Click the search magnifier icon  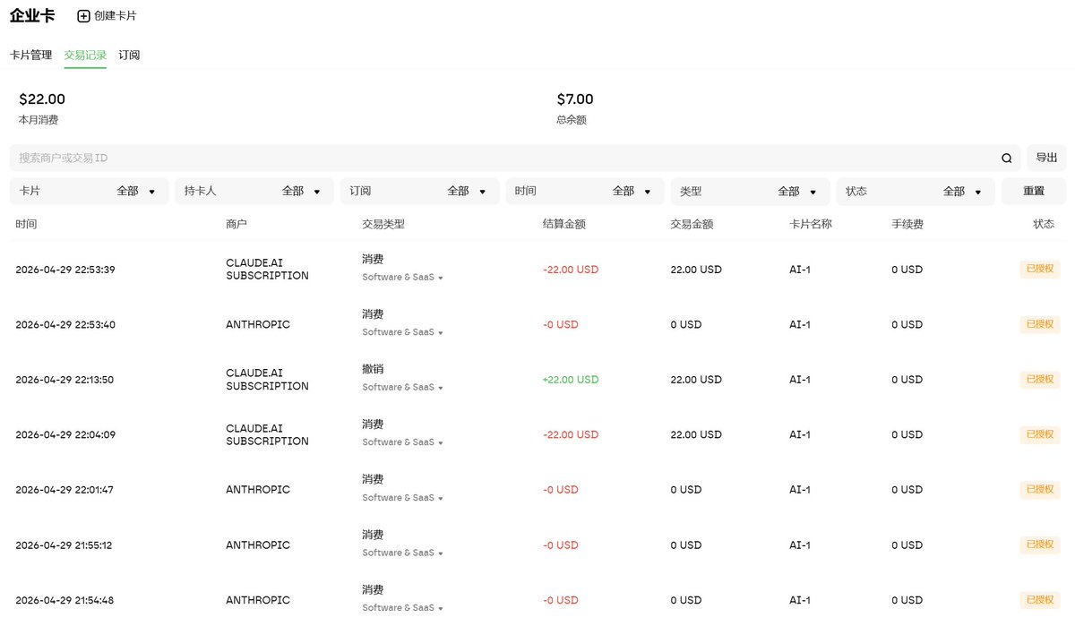pos(1007,158)
